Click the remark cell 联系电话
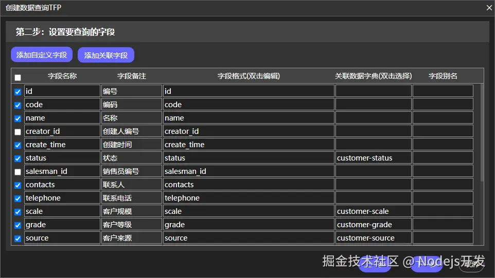The height and width of the screenshot is (278, 495). (x=132, y=197)
